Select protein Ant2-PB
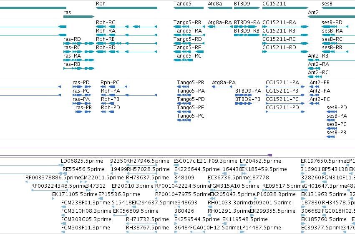Viewport: 355px width, 234px height. (314, 87)
